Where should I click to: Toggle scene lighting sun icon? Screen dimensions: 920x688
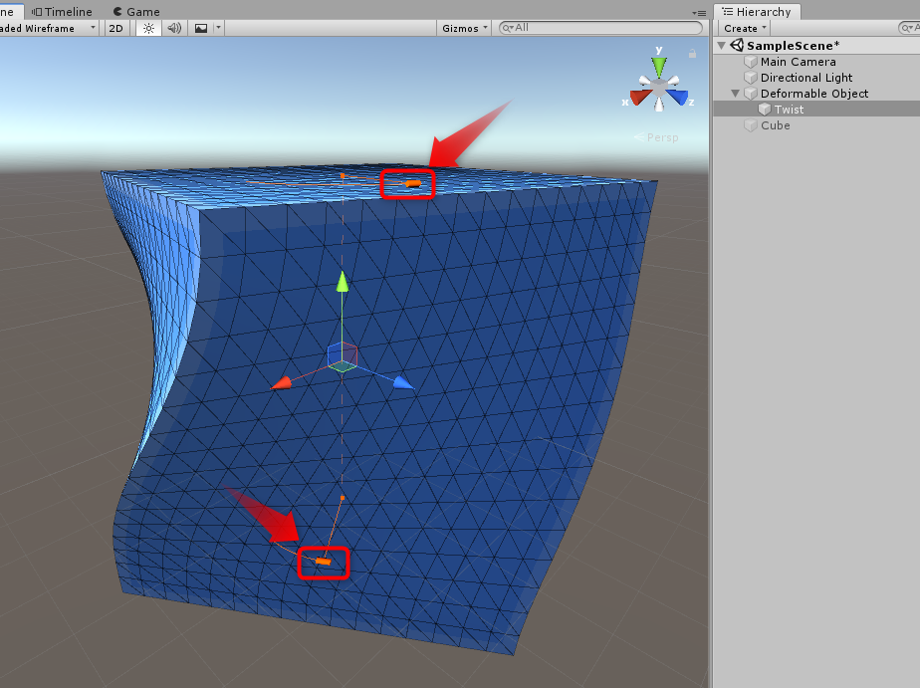tap(148, 28)
